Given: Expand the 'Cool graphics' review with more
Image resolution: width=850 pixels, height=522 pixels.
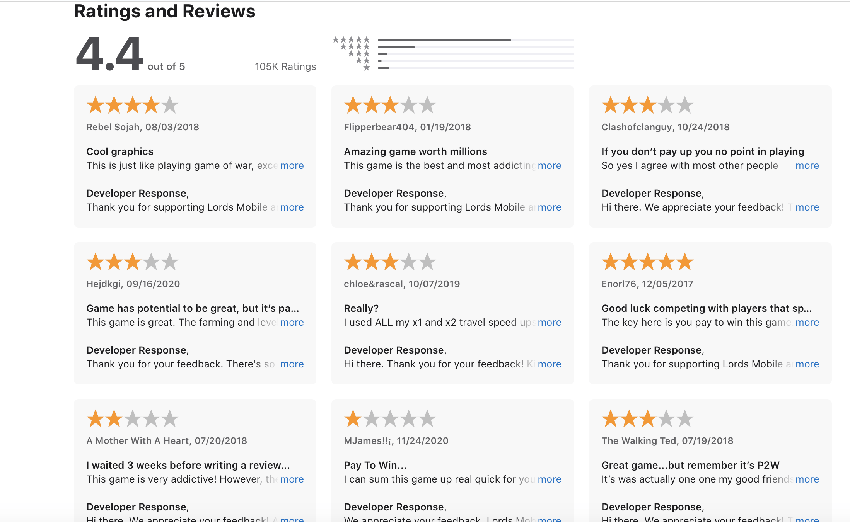Looking at the screenshot, I should [x=292, y=165].
